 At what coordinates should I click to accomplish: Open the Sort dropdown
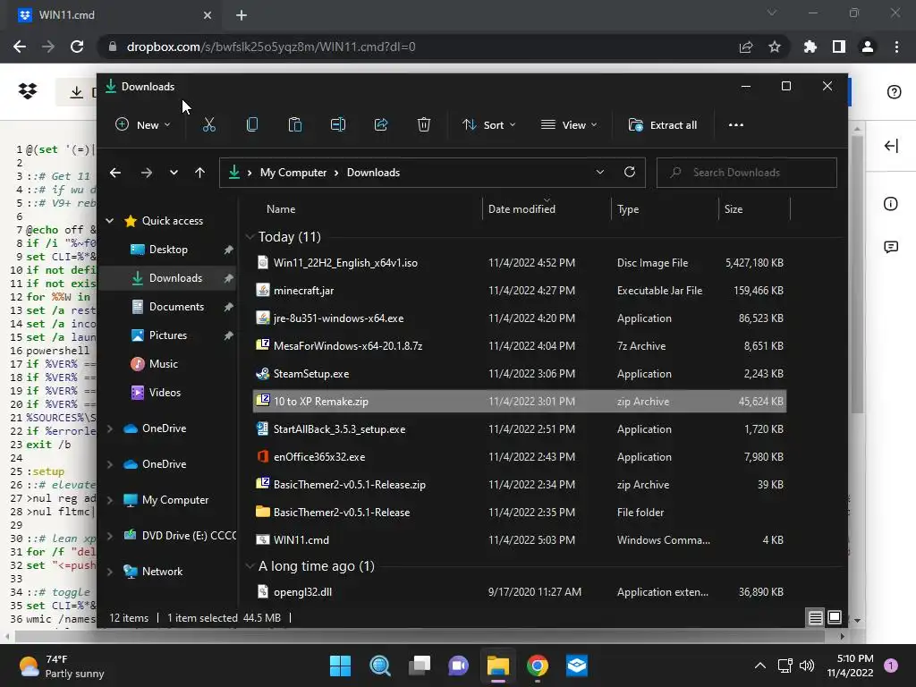click(x=489, y=125)
